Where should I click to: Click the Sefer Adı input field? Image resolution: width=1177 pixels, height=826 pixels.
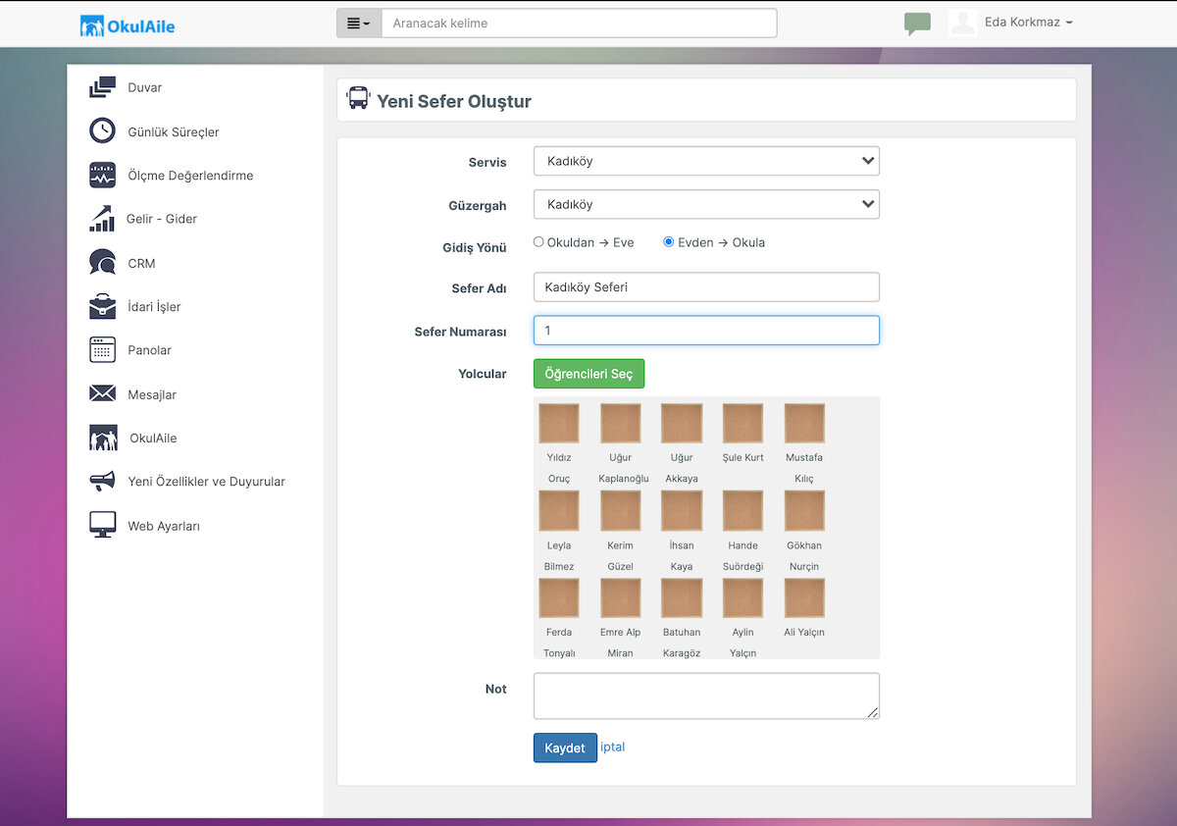pos(706,287)
